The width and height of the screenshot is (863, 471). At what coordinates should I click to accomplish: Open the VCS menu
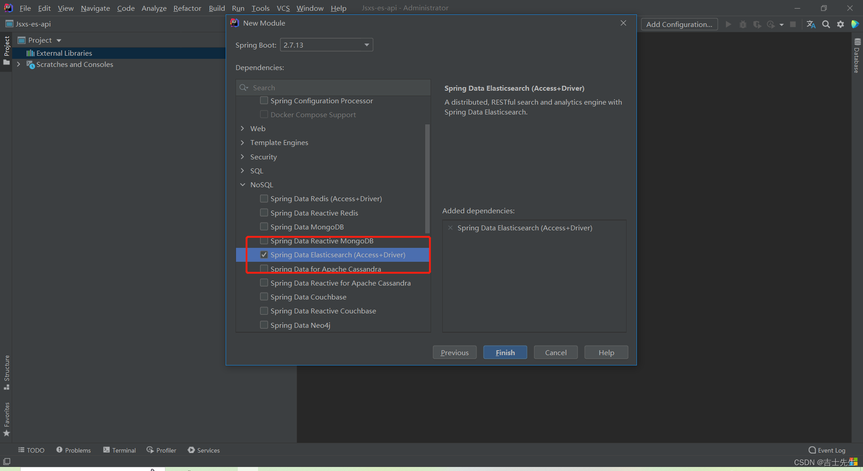click(283, 8)
